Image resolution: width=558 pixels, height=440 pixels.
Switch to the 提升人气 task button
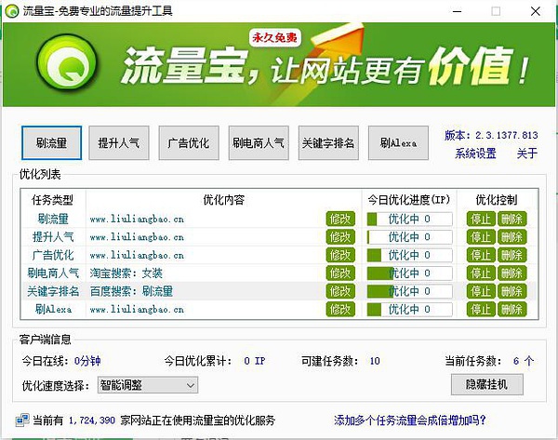point(119,143)
